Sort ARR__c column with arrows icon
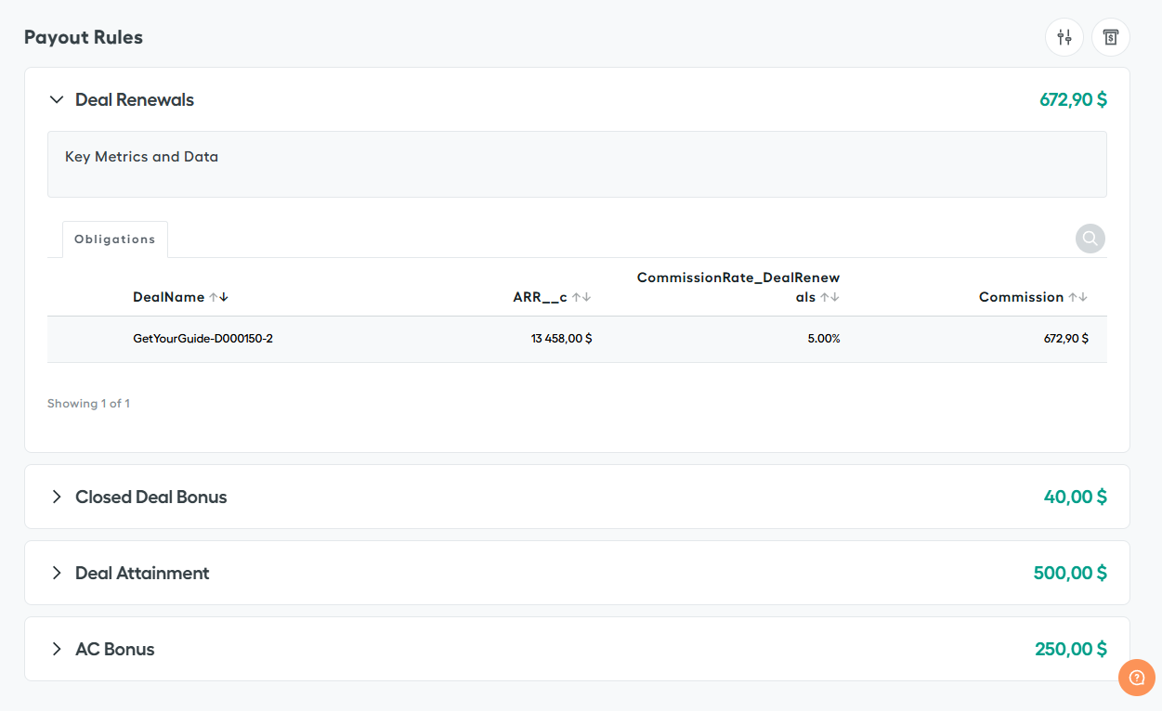Image resolution: width=1162 pixels, height=711 pixels. click(x=581, y=297)
